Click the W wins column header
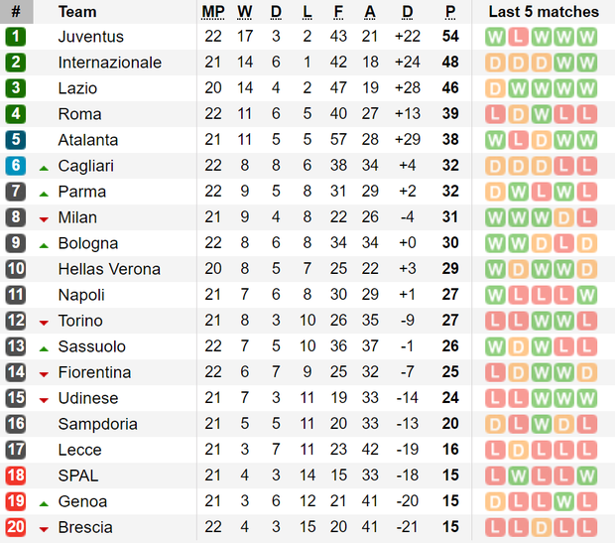Image resolution: width=615 pixels, height=543 pixels. click(x=245, y=12)
